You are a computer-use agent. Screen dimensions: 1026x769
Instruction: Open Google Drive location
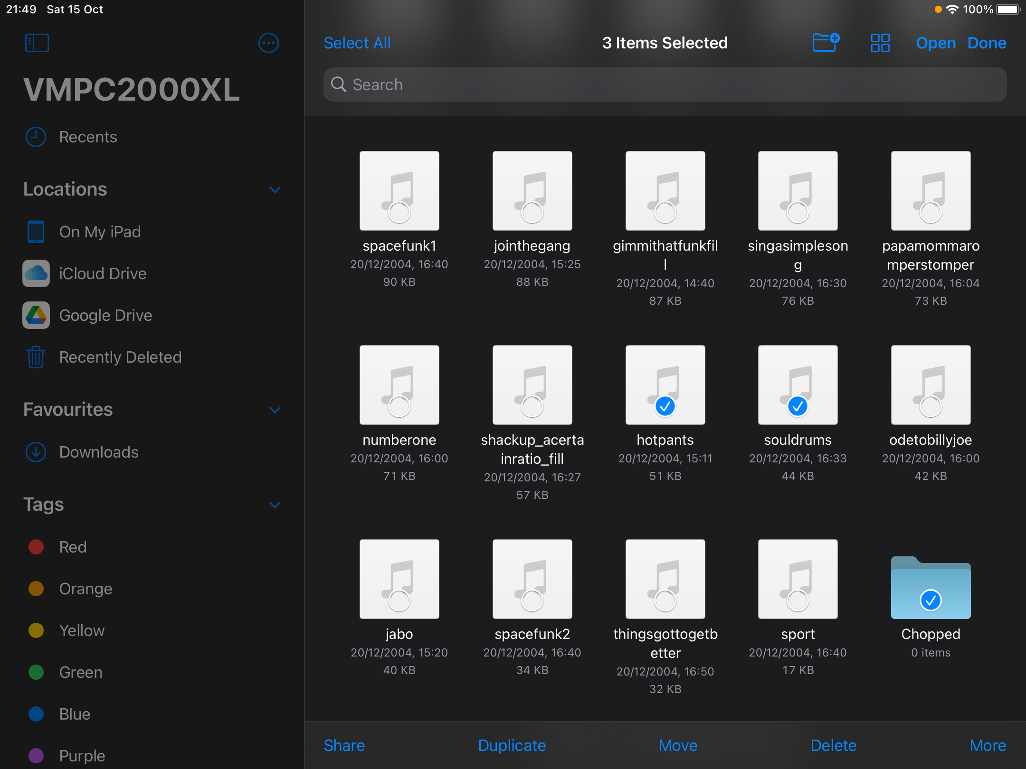[105, 315]
